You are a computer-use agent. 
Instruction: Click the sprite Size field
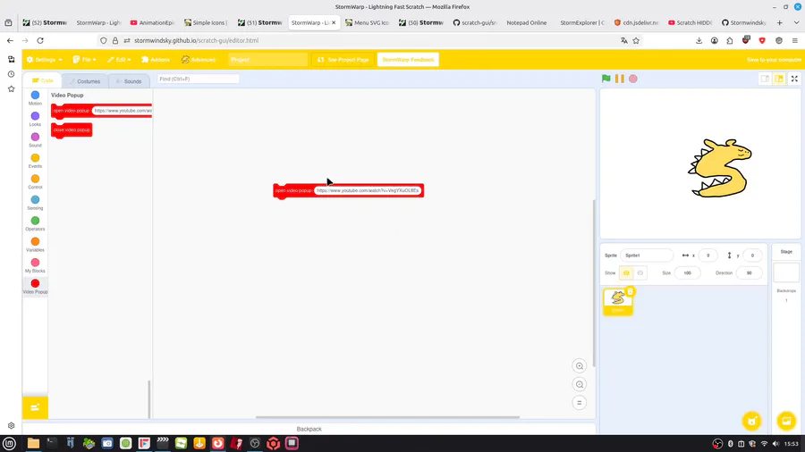coord(687,273)
